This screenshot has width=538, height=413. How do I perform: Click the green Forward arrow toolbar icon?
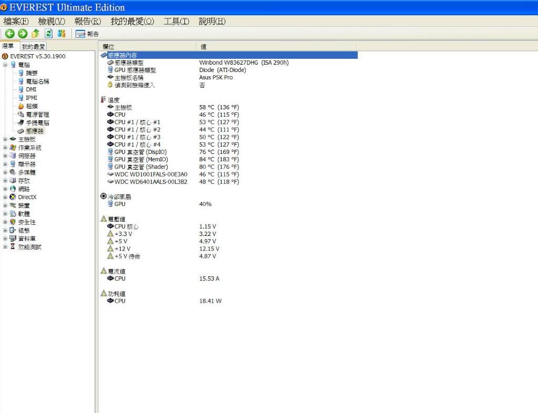(x=23, y=34)
